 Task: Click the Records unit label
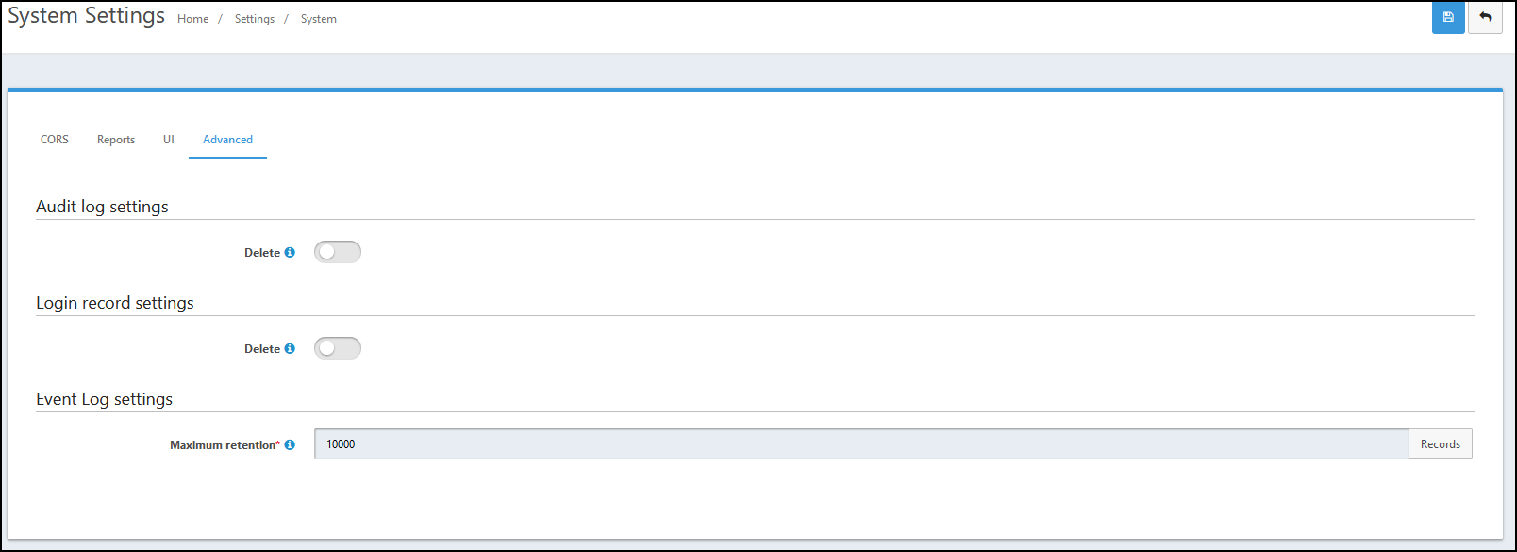pos(1441,443)
